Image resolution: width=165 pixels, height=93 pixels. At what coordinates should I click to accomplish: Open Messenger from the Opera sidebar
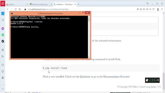click(x=3, y=28)
